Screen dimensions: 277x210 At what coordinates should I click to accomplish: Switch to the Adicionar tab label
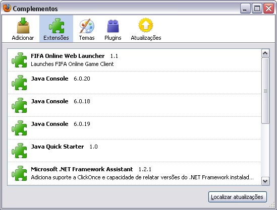[23, 38]
